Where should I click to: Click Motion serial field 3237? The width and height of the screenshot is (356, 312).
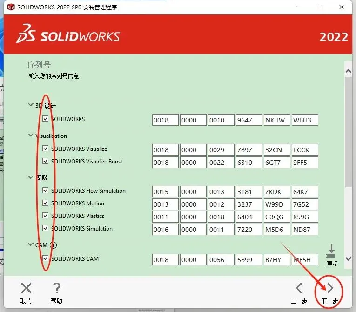tap(249, 204)
